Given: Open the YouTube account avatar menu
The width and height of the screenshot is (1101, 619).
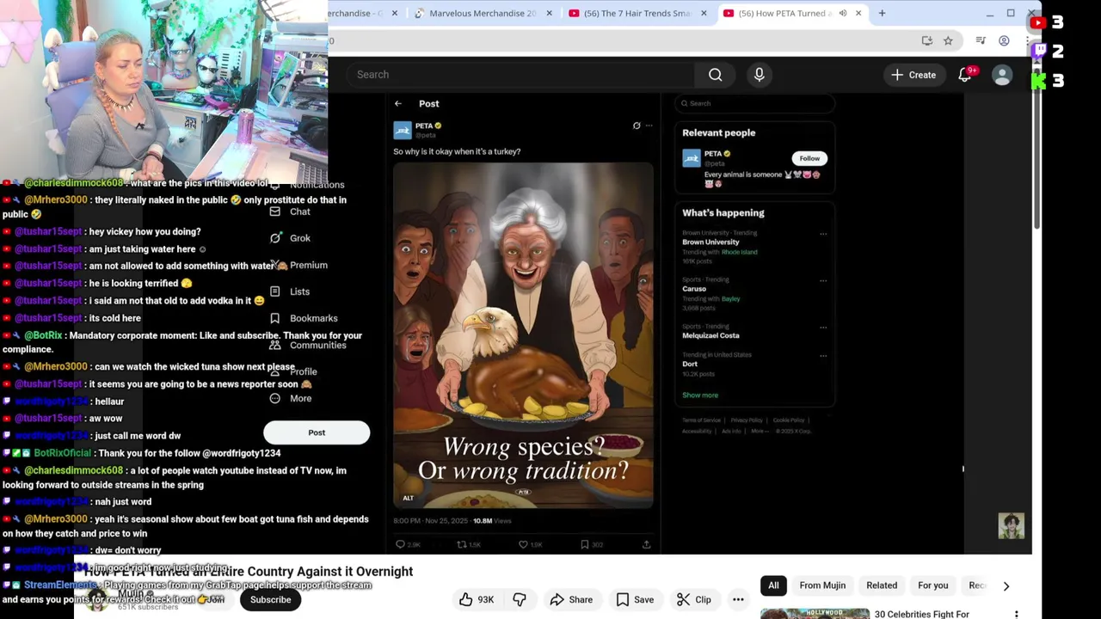Looking at the screenshot, I should [x=1002, y=75].
